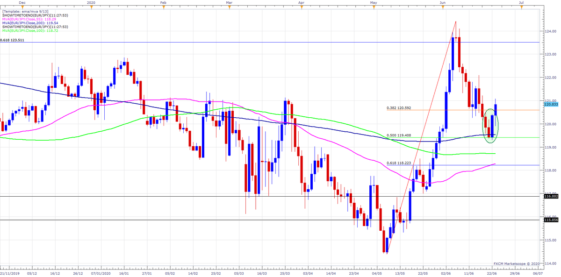Click the 115.856 support level label
561x277 pixels.
552,220
